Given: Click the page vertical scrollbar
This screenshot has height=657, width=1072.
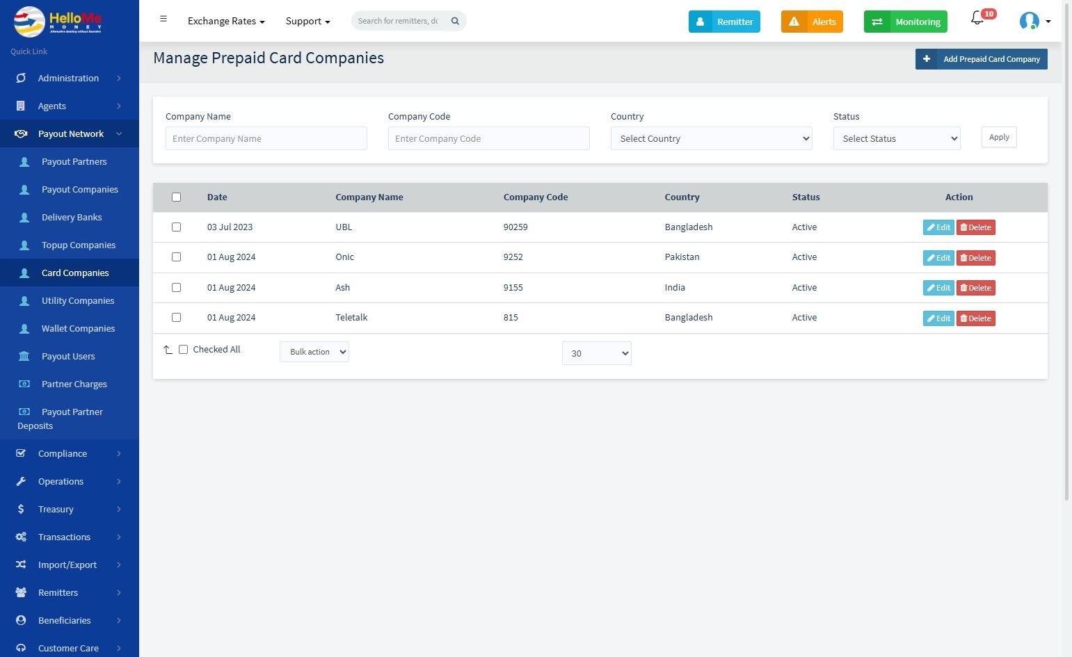Looking at the screenshot, I should click(1067, 271).
